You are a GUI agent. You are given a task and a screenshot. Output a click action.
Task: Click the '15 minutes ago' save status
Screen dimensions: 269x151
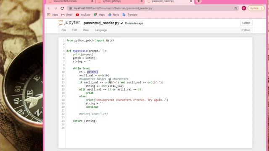pos(134,23)
